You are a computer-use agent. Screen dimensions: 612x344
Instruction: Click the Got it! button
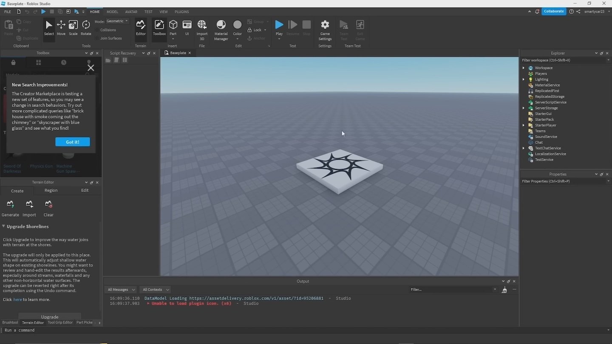click(73, 142)
